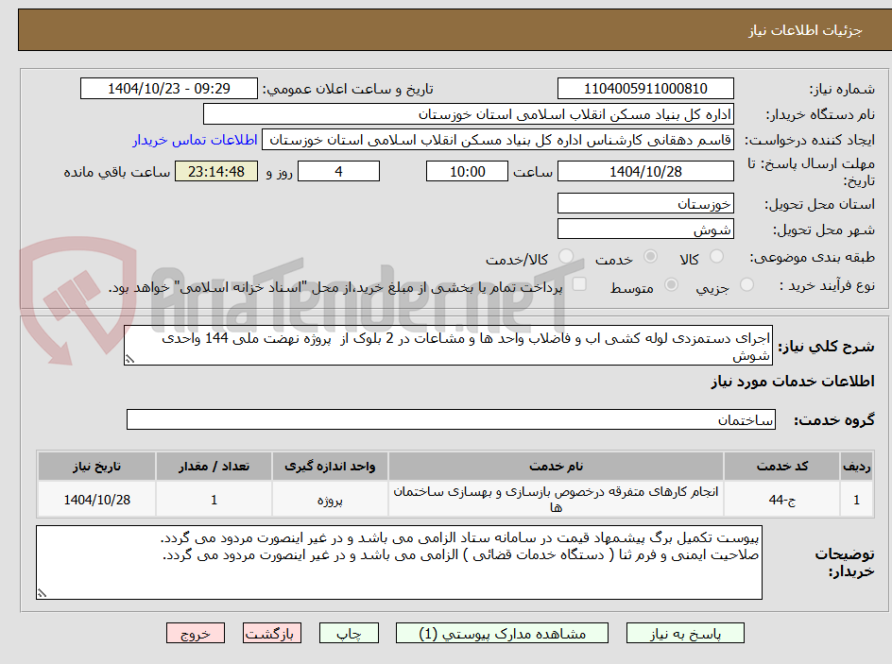Select the متوسط purchase type radio
Image resolution: width=892 pixels, height=664 pixels.
tap(671, 285)
